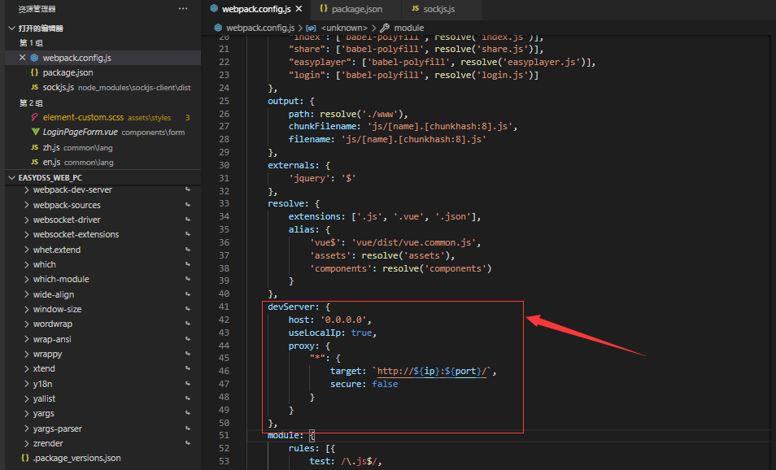Click the JS icon beside sockjs.js entry
The image size is (776, 470).
click(x=35, y=87)
